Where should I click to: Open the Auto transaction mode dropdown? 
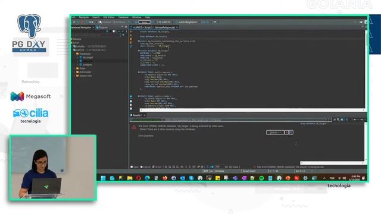[144, 22]
